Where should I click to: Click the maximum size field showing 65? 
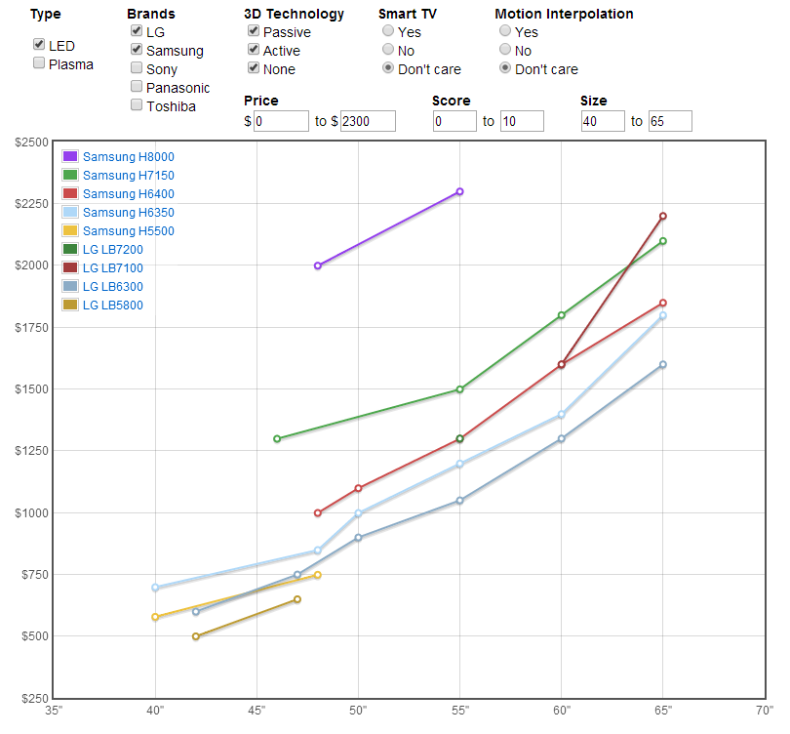tap(669, 121)
